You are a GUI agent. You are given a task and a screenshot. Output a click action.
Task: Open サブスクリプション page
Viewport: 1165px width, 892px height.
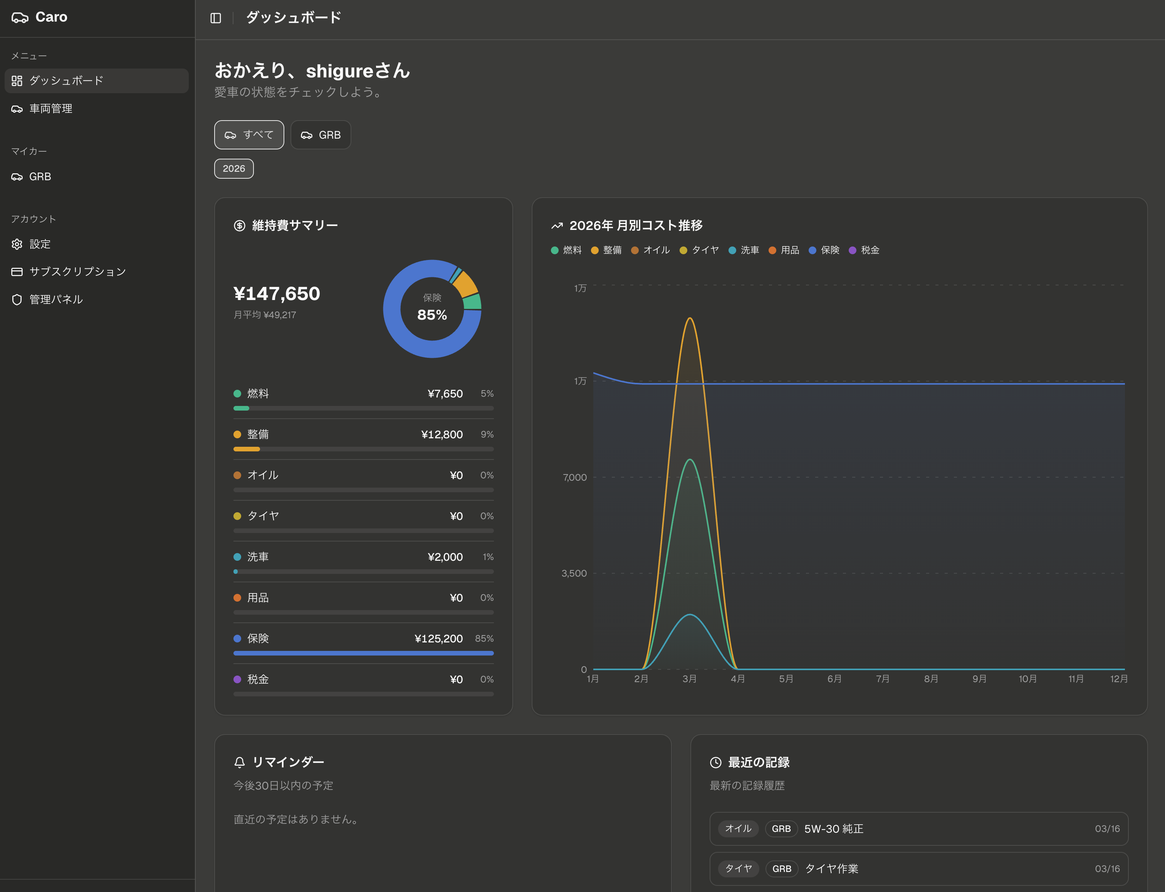[x=97, y=272]
